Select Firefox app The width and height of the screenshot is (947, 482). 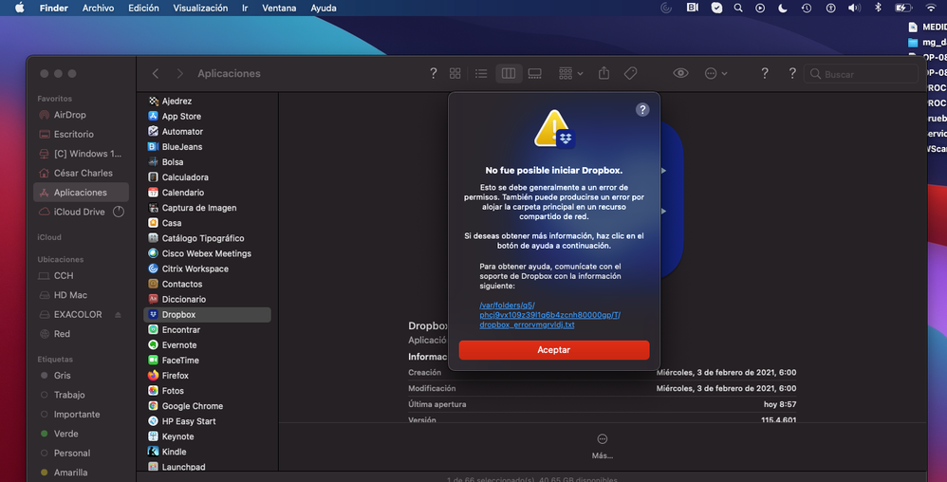[207, 375]
